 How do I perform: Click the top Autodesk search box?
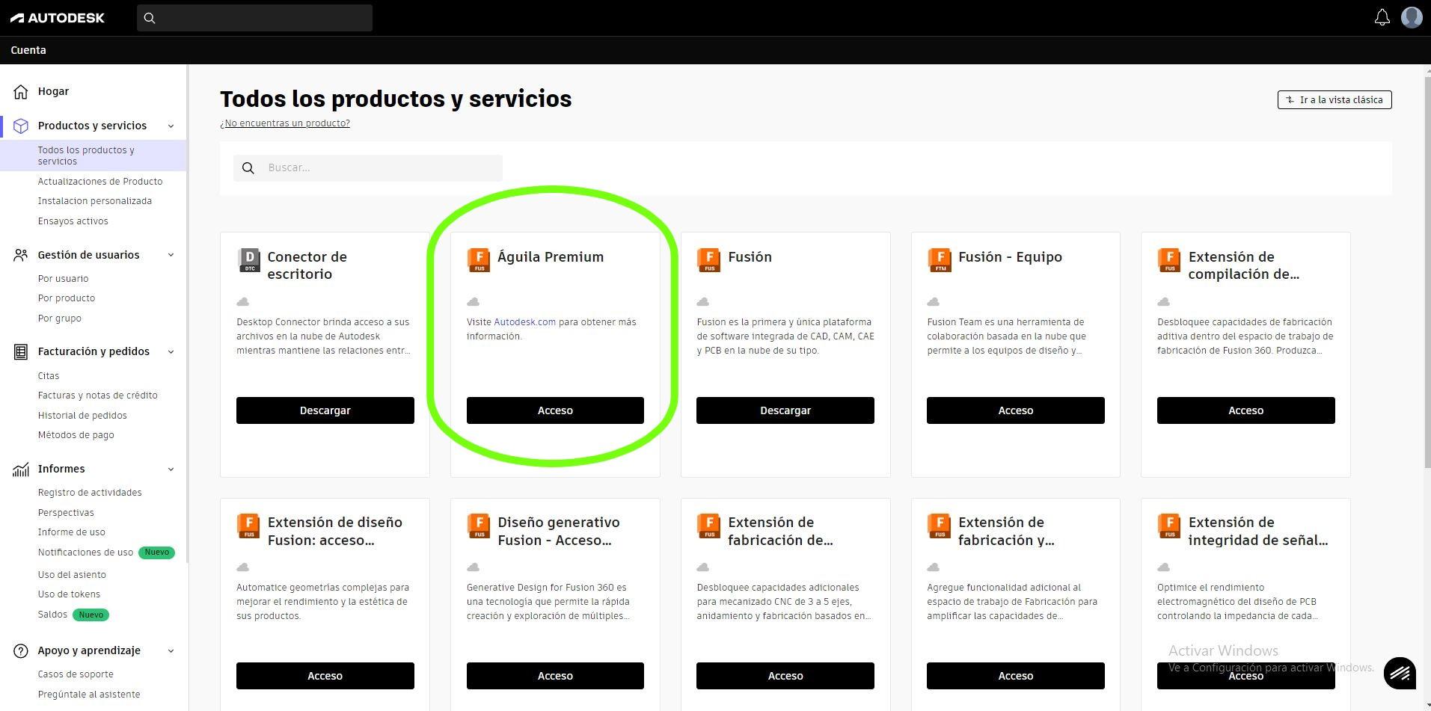click(254, 18)
